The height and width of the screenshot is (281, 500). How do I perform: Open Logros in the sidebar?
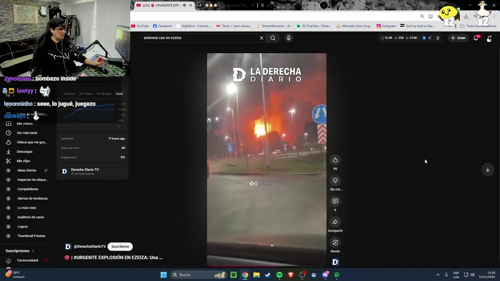point(22,227)
